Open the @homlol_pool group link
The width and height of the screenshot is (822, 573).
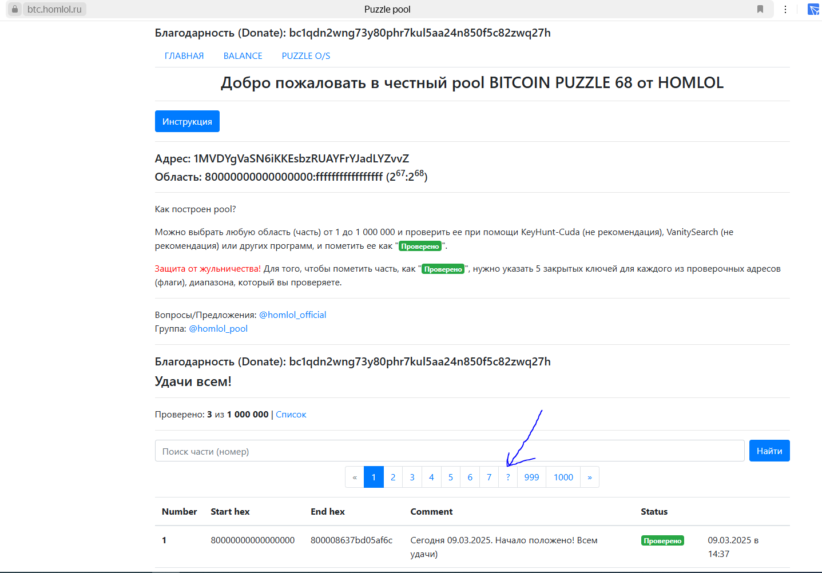[219, 329]
